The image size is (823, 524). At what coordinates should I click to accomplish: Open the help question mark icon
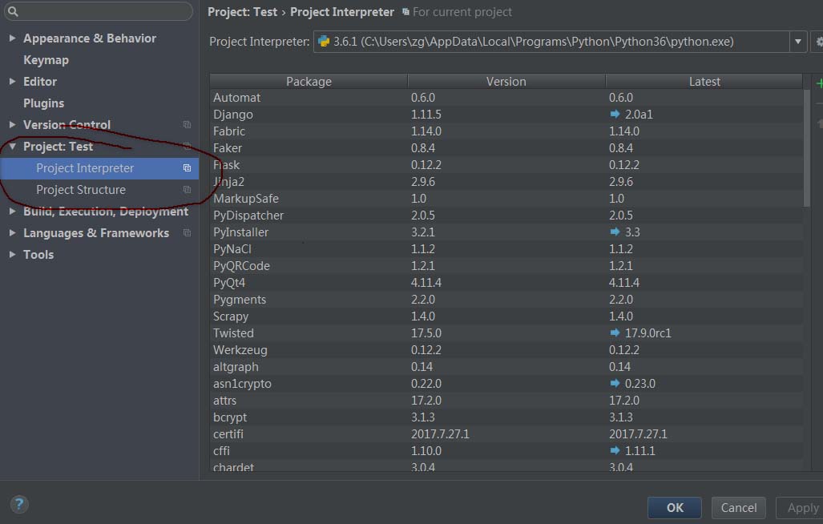[19, 505]
